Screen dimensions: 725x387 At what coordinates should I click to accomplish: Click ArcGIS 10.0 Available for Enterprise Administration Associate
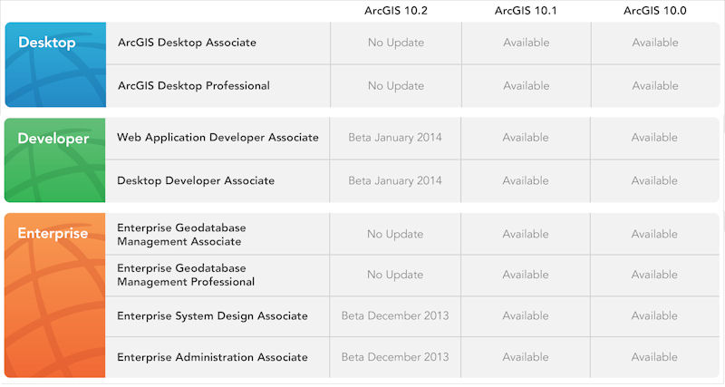coord(654,357)
